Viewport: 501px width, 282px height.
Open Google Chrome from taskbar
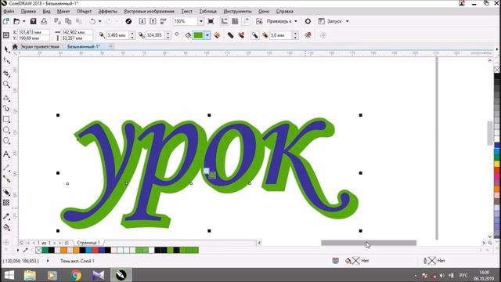click(76, 275)
